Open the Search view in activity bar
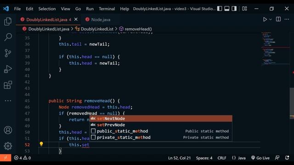Screen dimensions: 294x165 [8, 37]
